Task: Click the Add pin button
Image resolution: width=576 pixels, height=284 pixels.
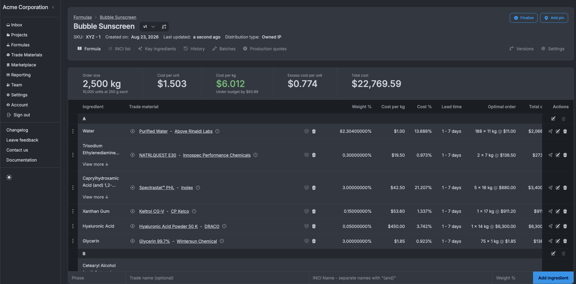Action: (x=554, y=18)
